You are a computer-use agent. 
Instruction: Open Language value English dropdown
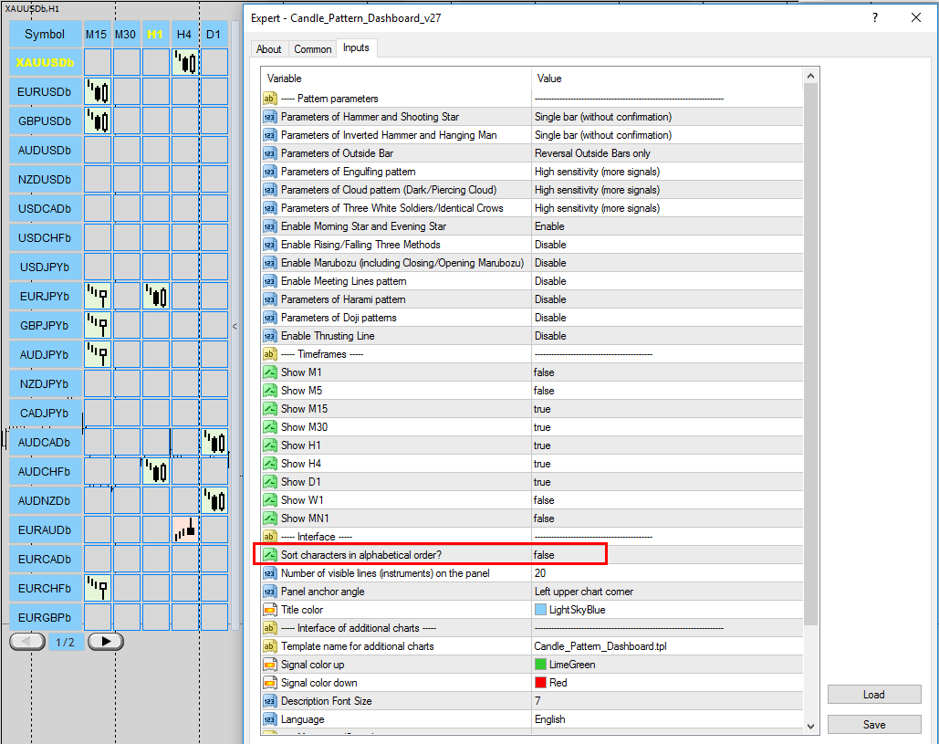tap(666, 719)
